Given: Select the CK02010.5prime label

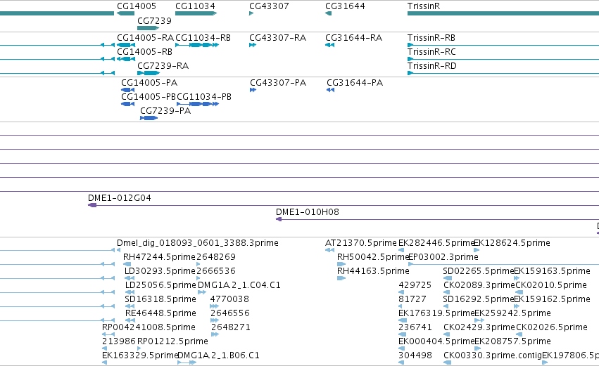Looking at the screenshot, I should point(551,285).
